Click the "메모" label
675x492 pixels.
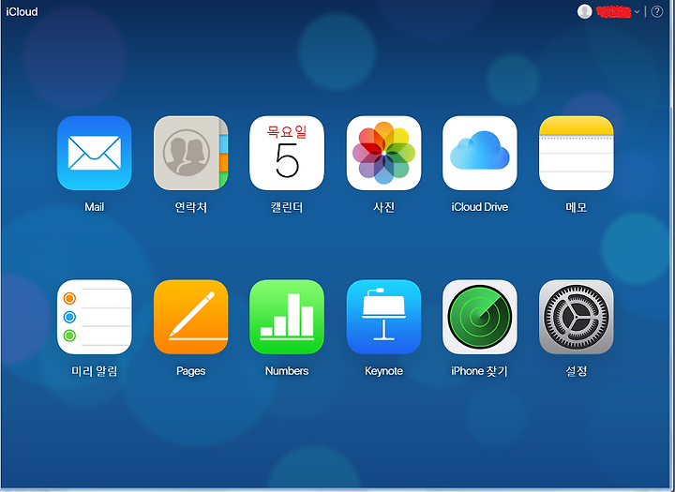(x=576, y=207)
